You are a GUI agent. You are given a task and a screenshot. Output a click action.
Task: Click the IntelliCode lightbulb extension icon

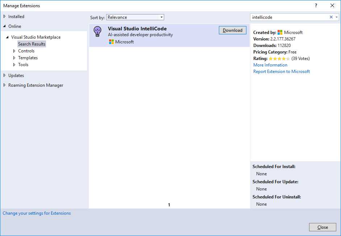[97, 32]
